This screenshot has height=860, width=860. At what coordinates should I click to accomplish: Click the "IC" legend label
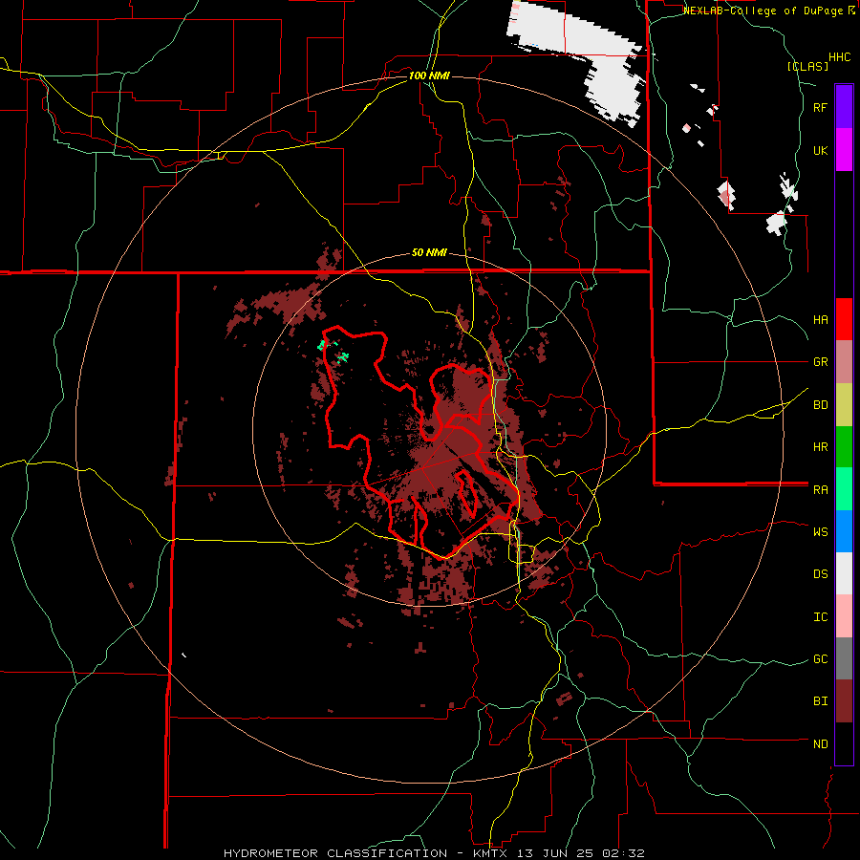[x=820, y=617]
